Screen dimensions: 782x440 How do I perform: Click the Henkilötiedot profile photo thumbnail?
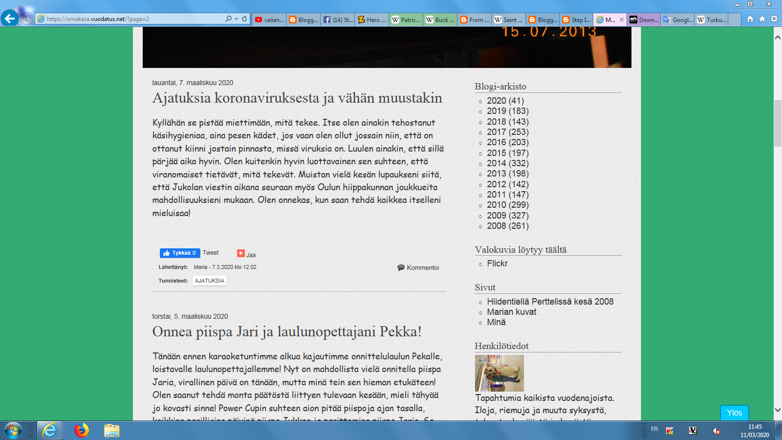coord(500,373)
